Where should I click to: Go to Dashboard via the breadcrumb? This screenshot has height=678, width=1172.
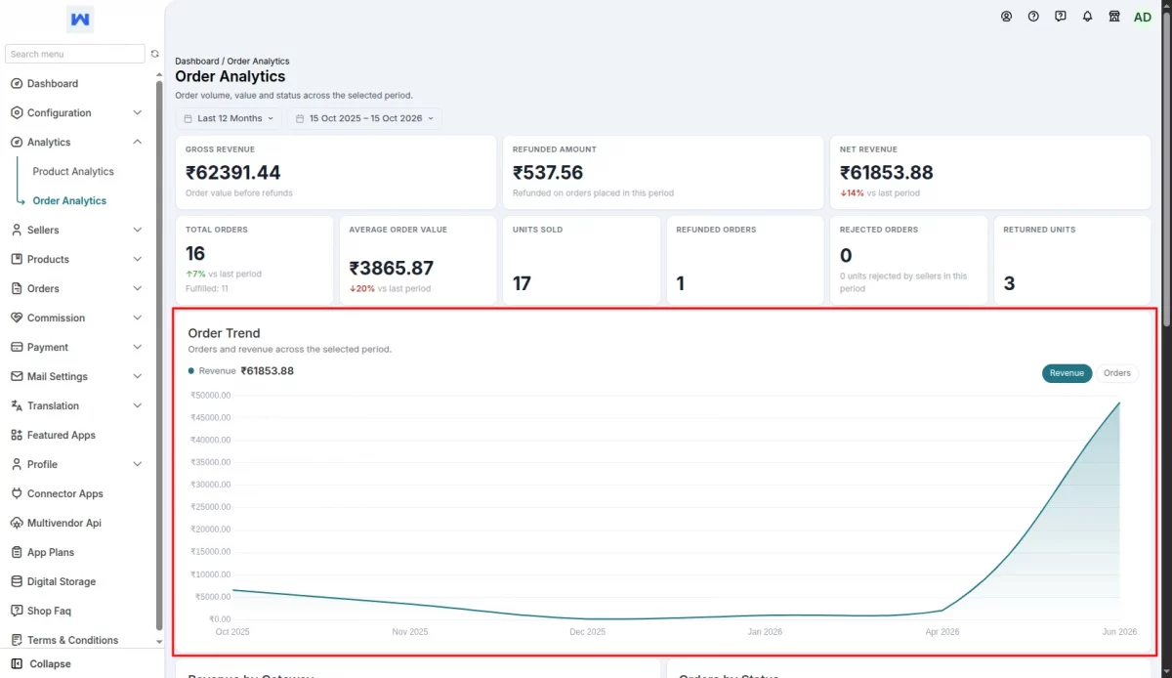click(x=197, y=62)
